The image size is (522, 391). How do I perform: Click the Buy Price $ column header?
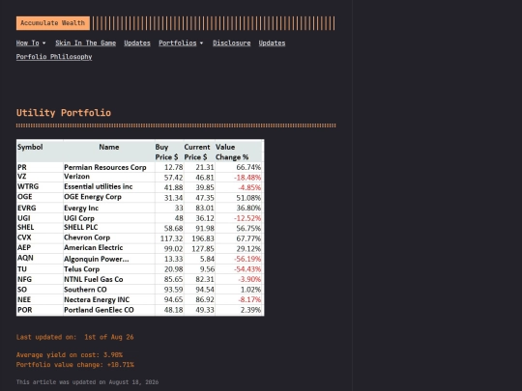point(167,152)
